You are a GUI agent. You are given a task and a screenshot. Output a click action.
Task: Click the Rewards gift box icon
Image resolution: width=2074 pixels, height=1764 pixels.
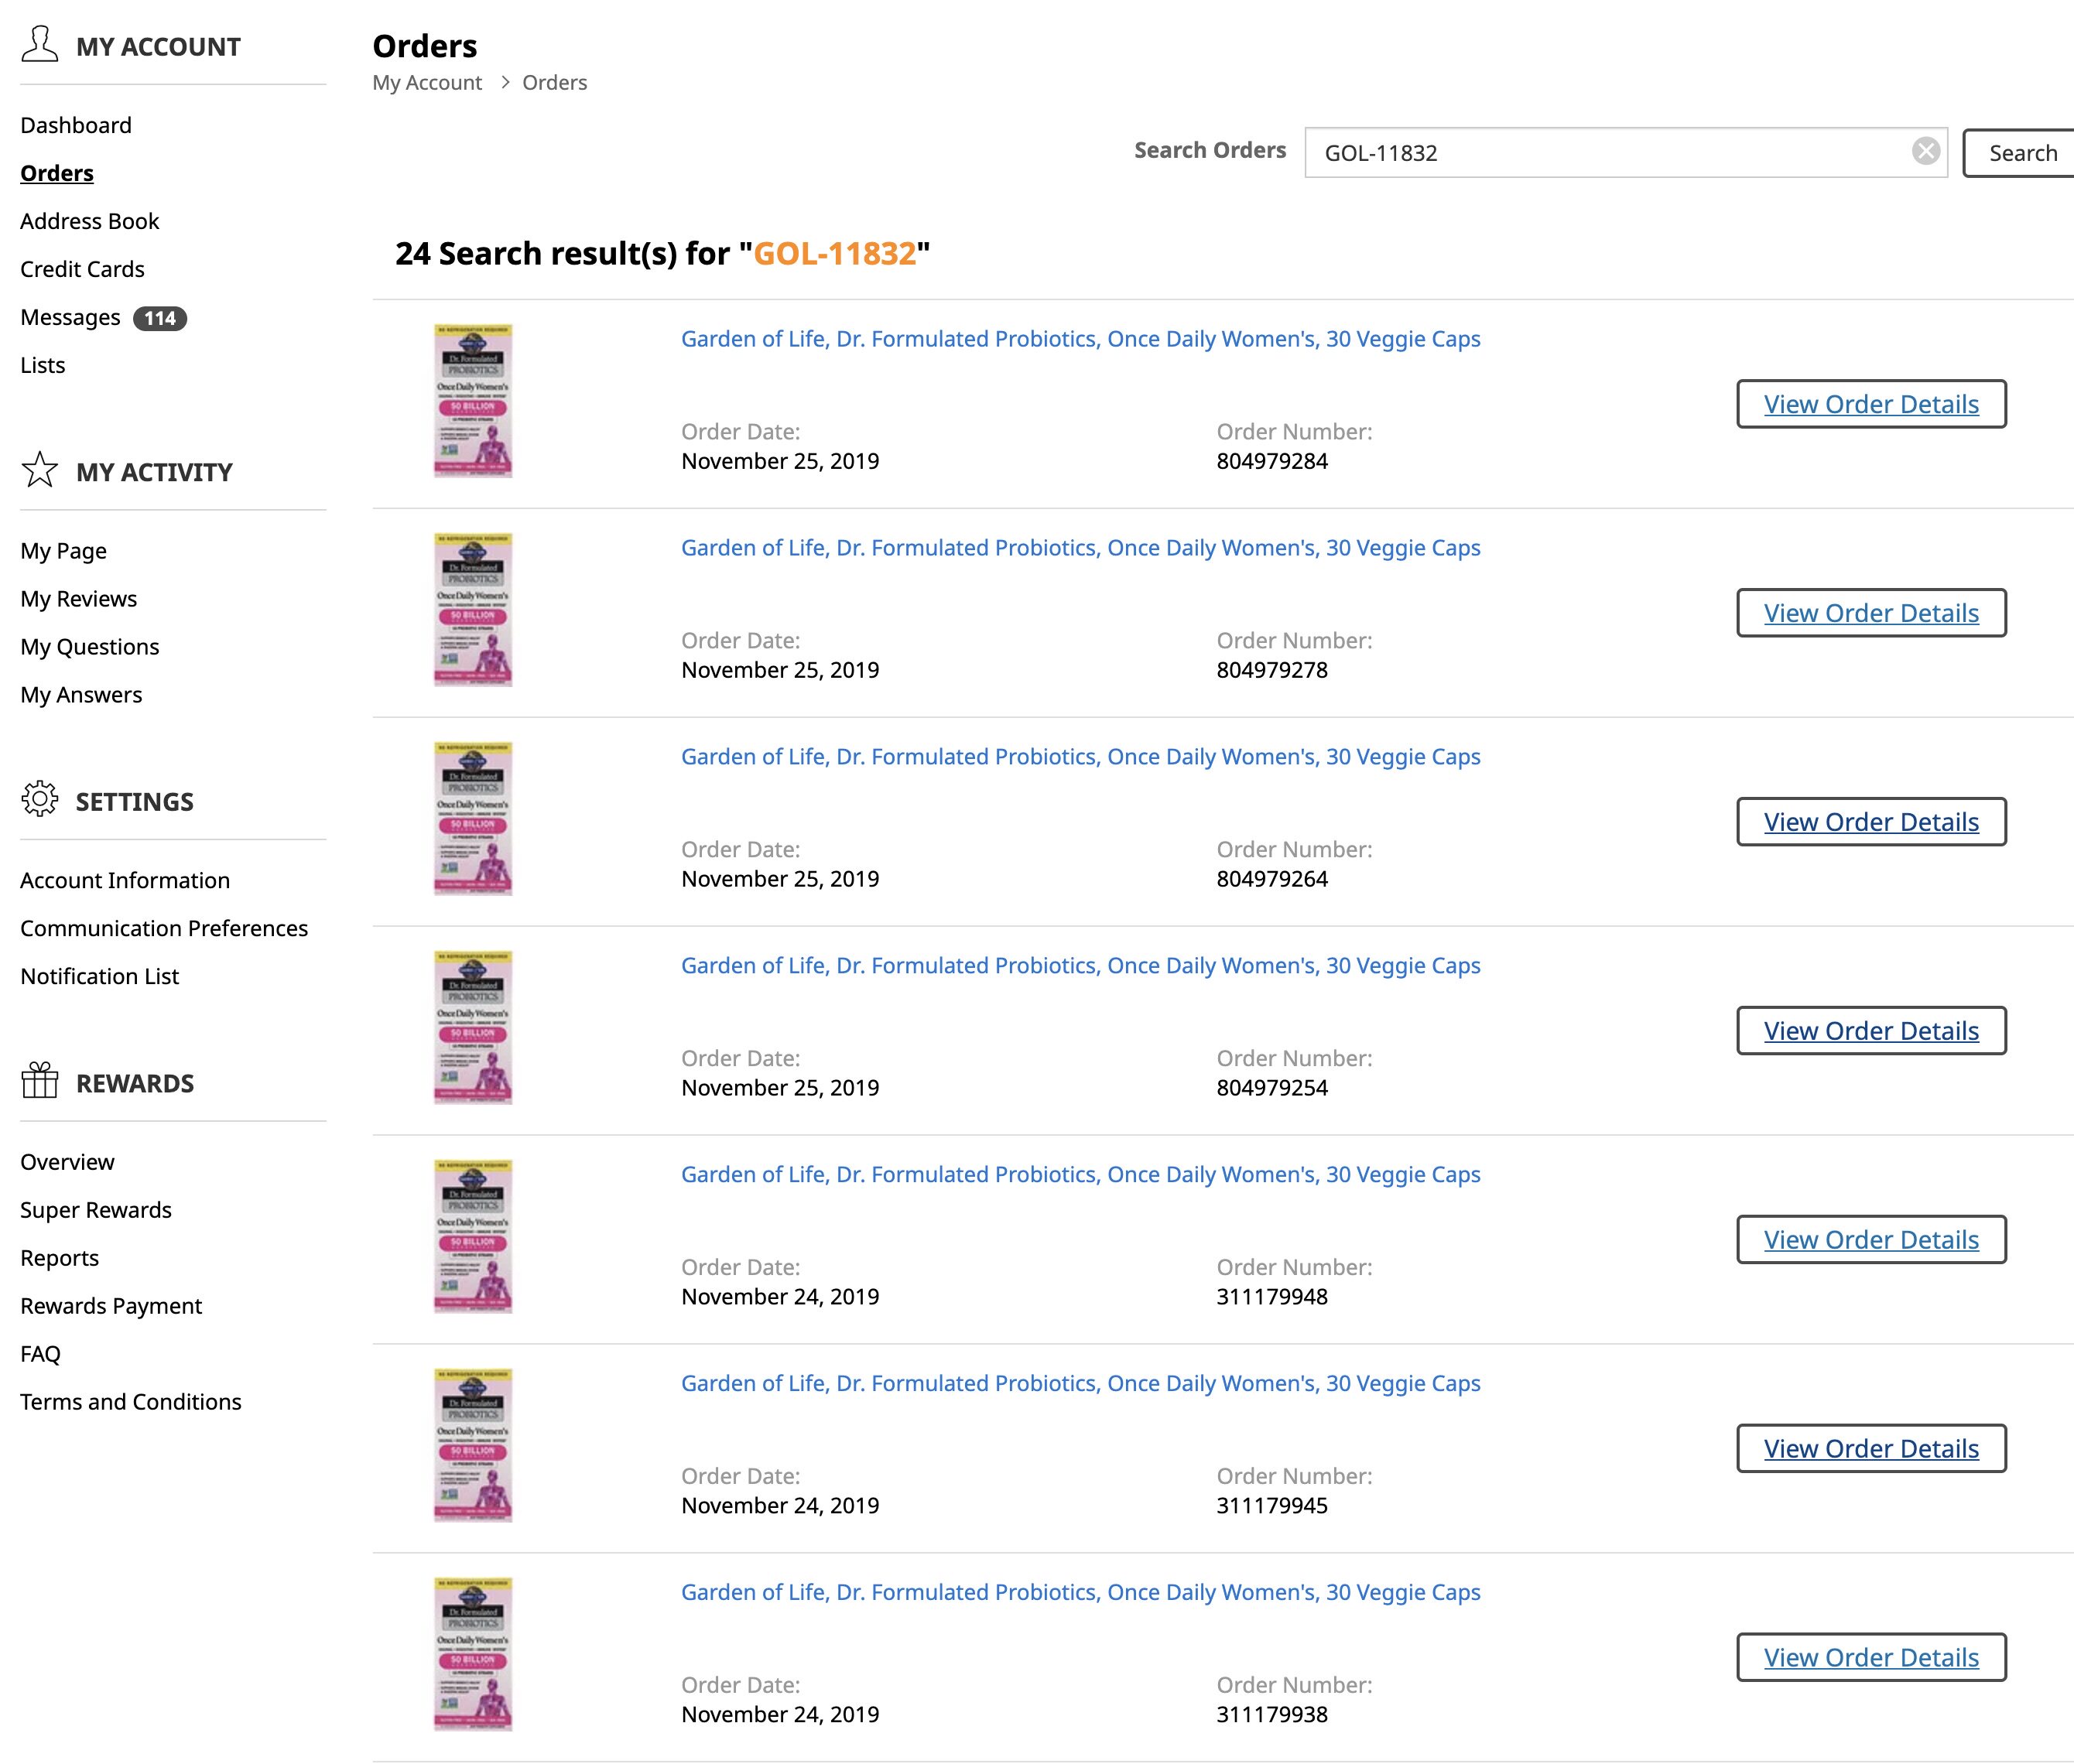(40, 1081)
